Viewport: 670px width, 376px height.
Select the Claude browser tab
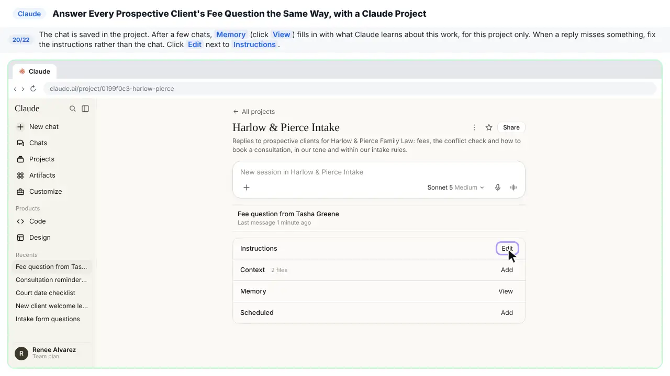pyautogui.click(x=35, y=72)
